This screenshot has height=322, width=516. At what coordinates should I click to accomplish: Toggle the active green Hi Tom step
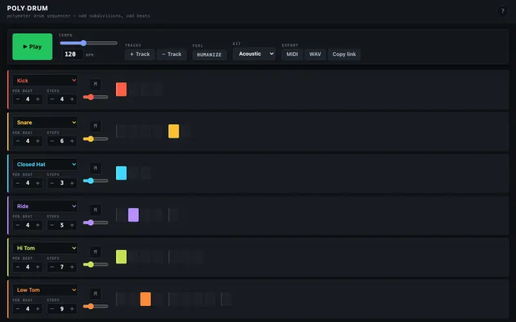(121, 257)
